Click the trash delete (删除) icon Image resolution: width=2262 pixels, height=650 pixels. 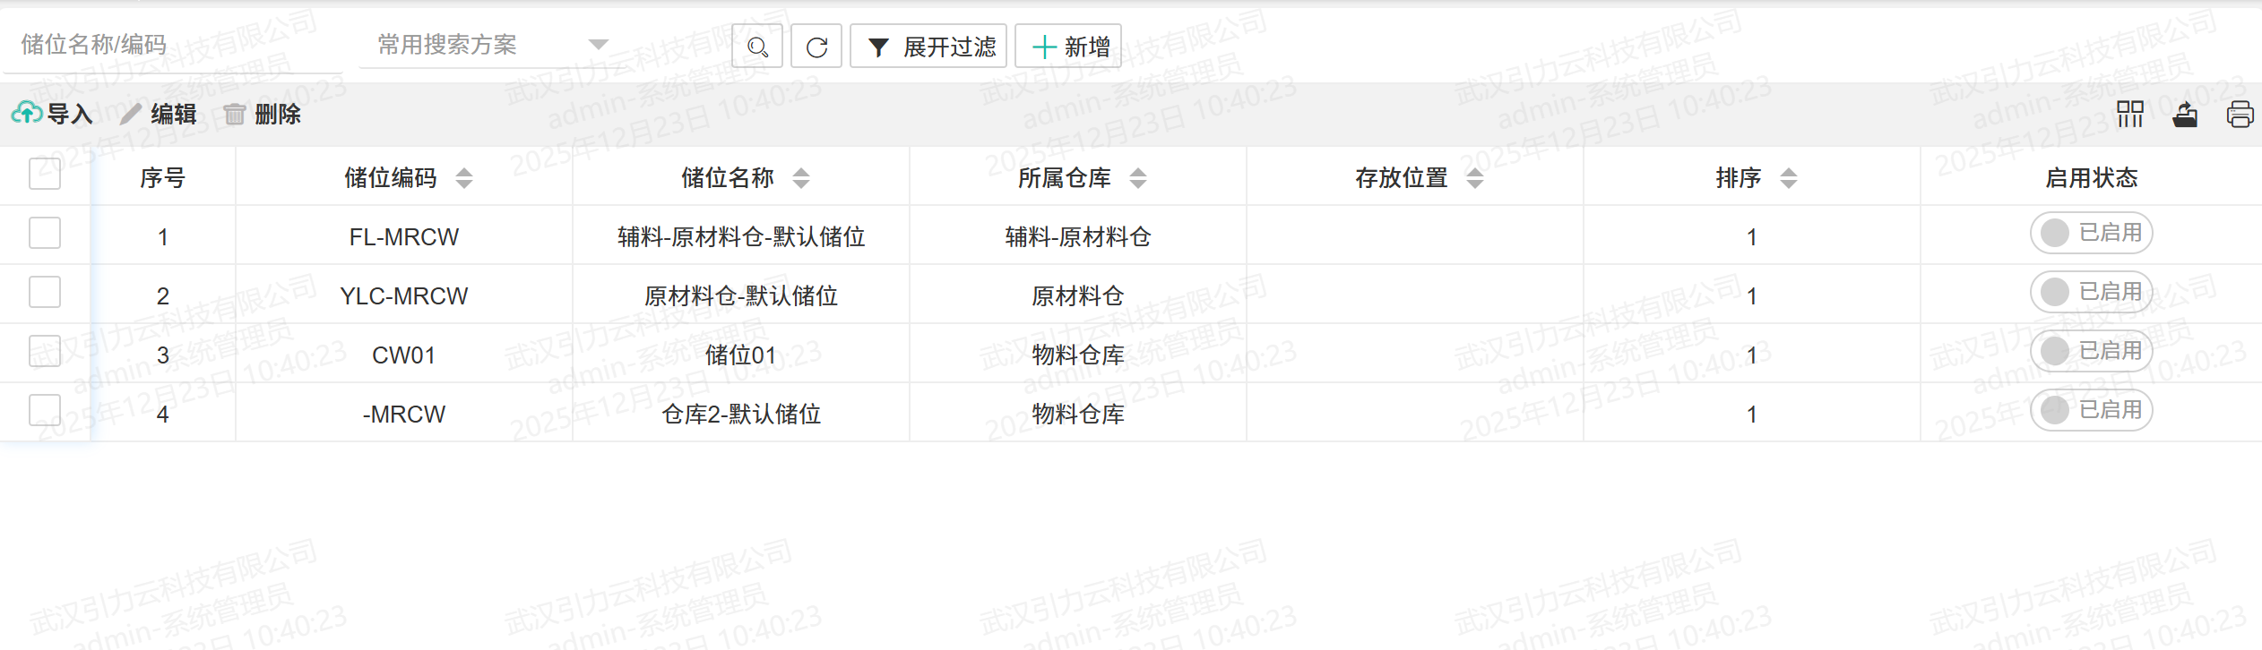point(234,114)
